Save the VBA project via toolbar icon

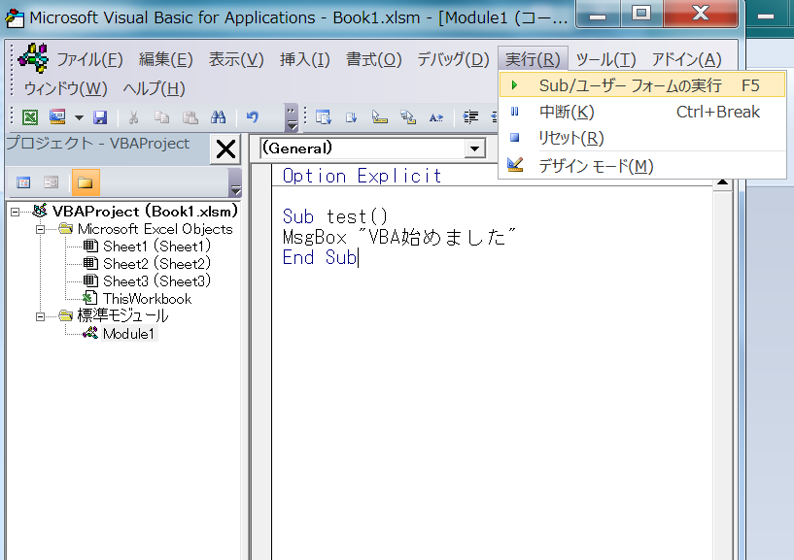click(x=100, y=116)
